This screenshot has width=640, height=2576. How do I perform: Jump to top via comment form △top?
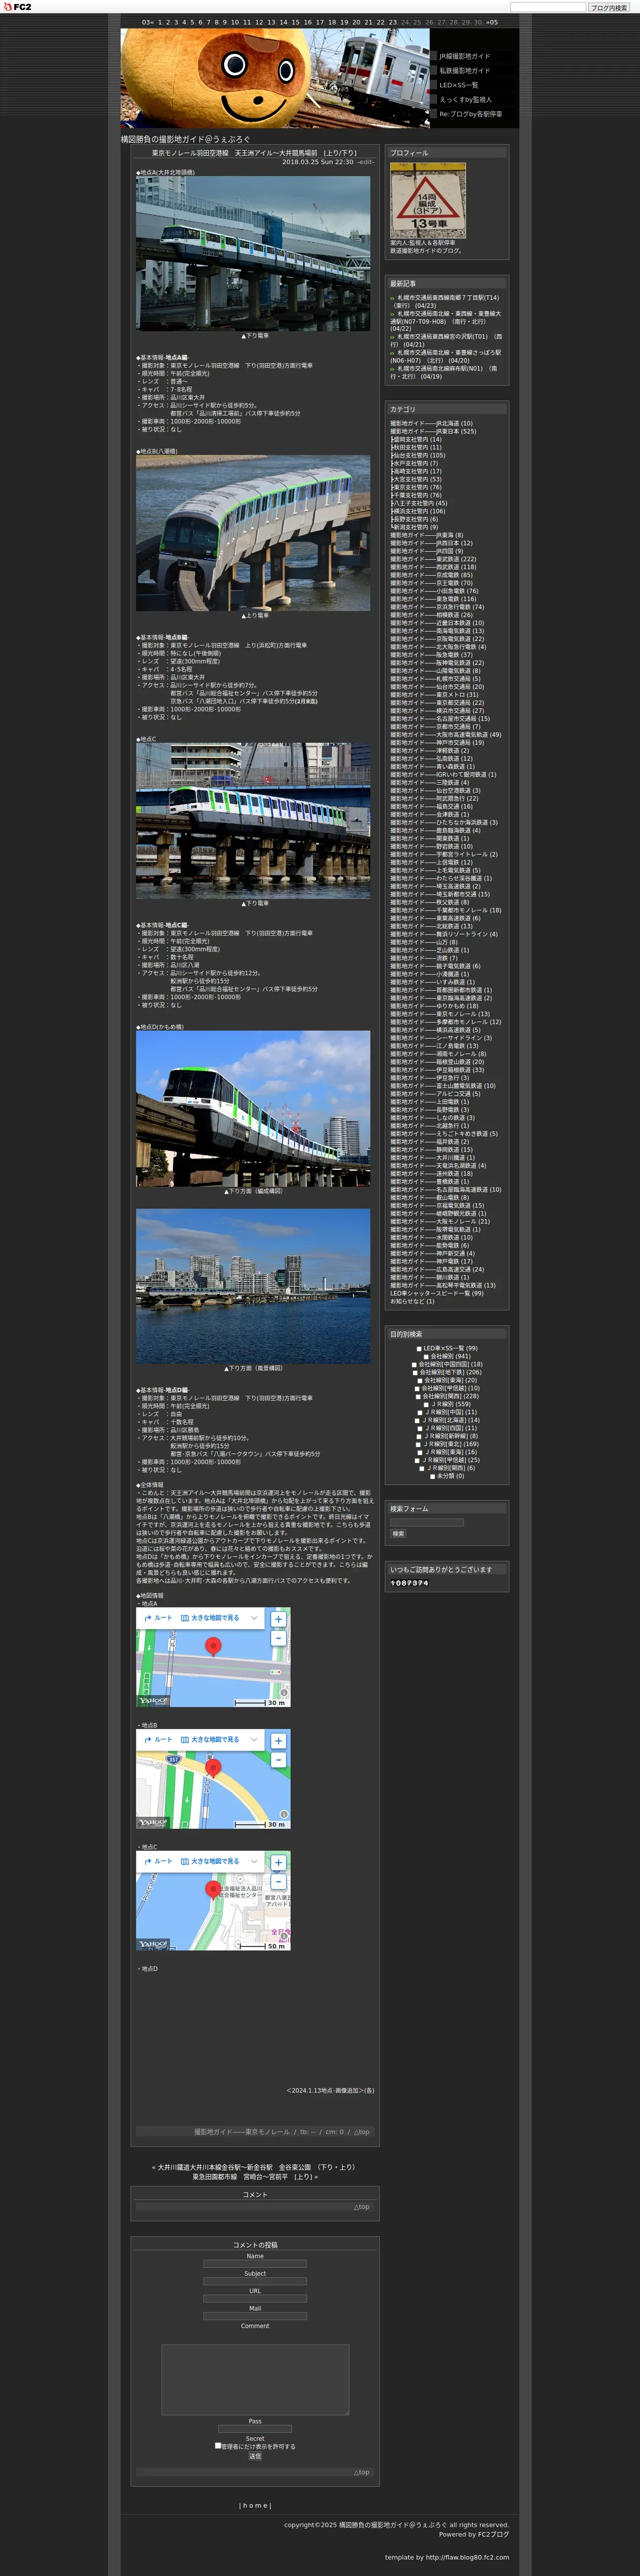tap(361, 2472)
